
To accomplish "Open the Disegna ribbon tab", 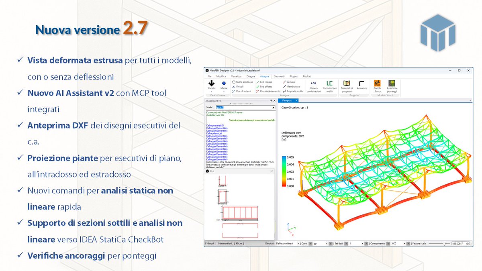I will pyautogui.click(x=251, y=76).
